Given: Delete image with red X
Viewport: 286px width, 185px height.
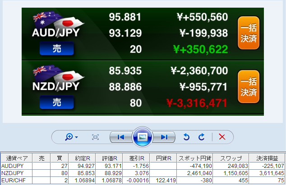Looking at the screenshot, I should pyautogui.click(x=222, y=137).
